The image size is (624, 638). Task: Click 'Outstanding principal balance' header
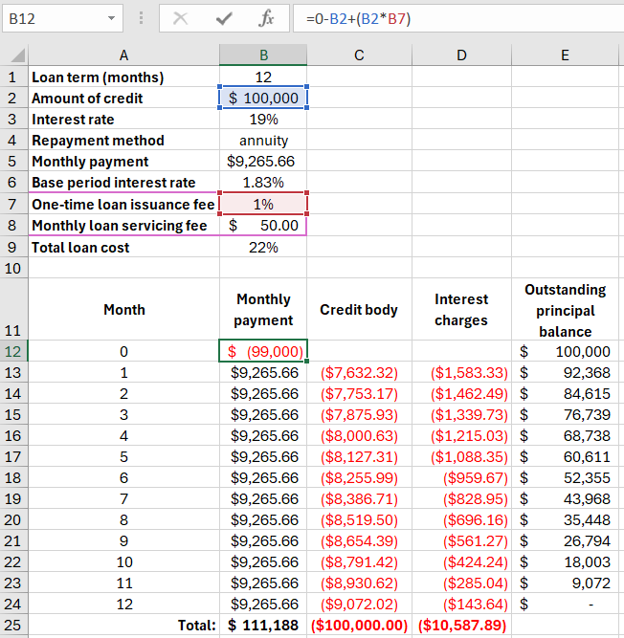[565, 311]
